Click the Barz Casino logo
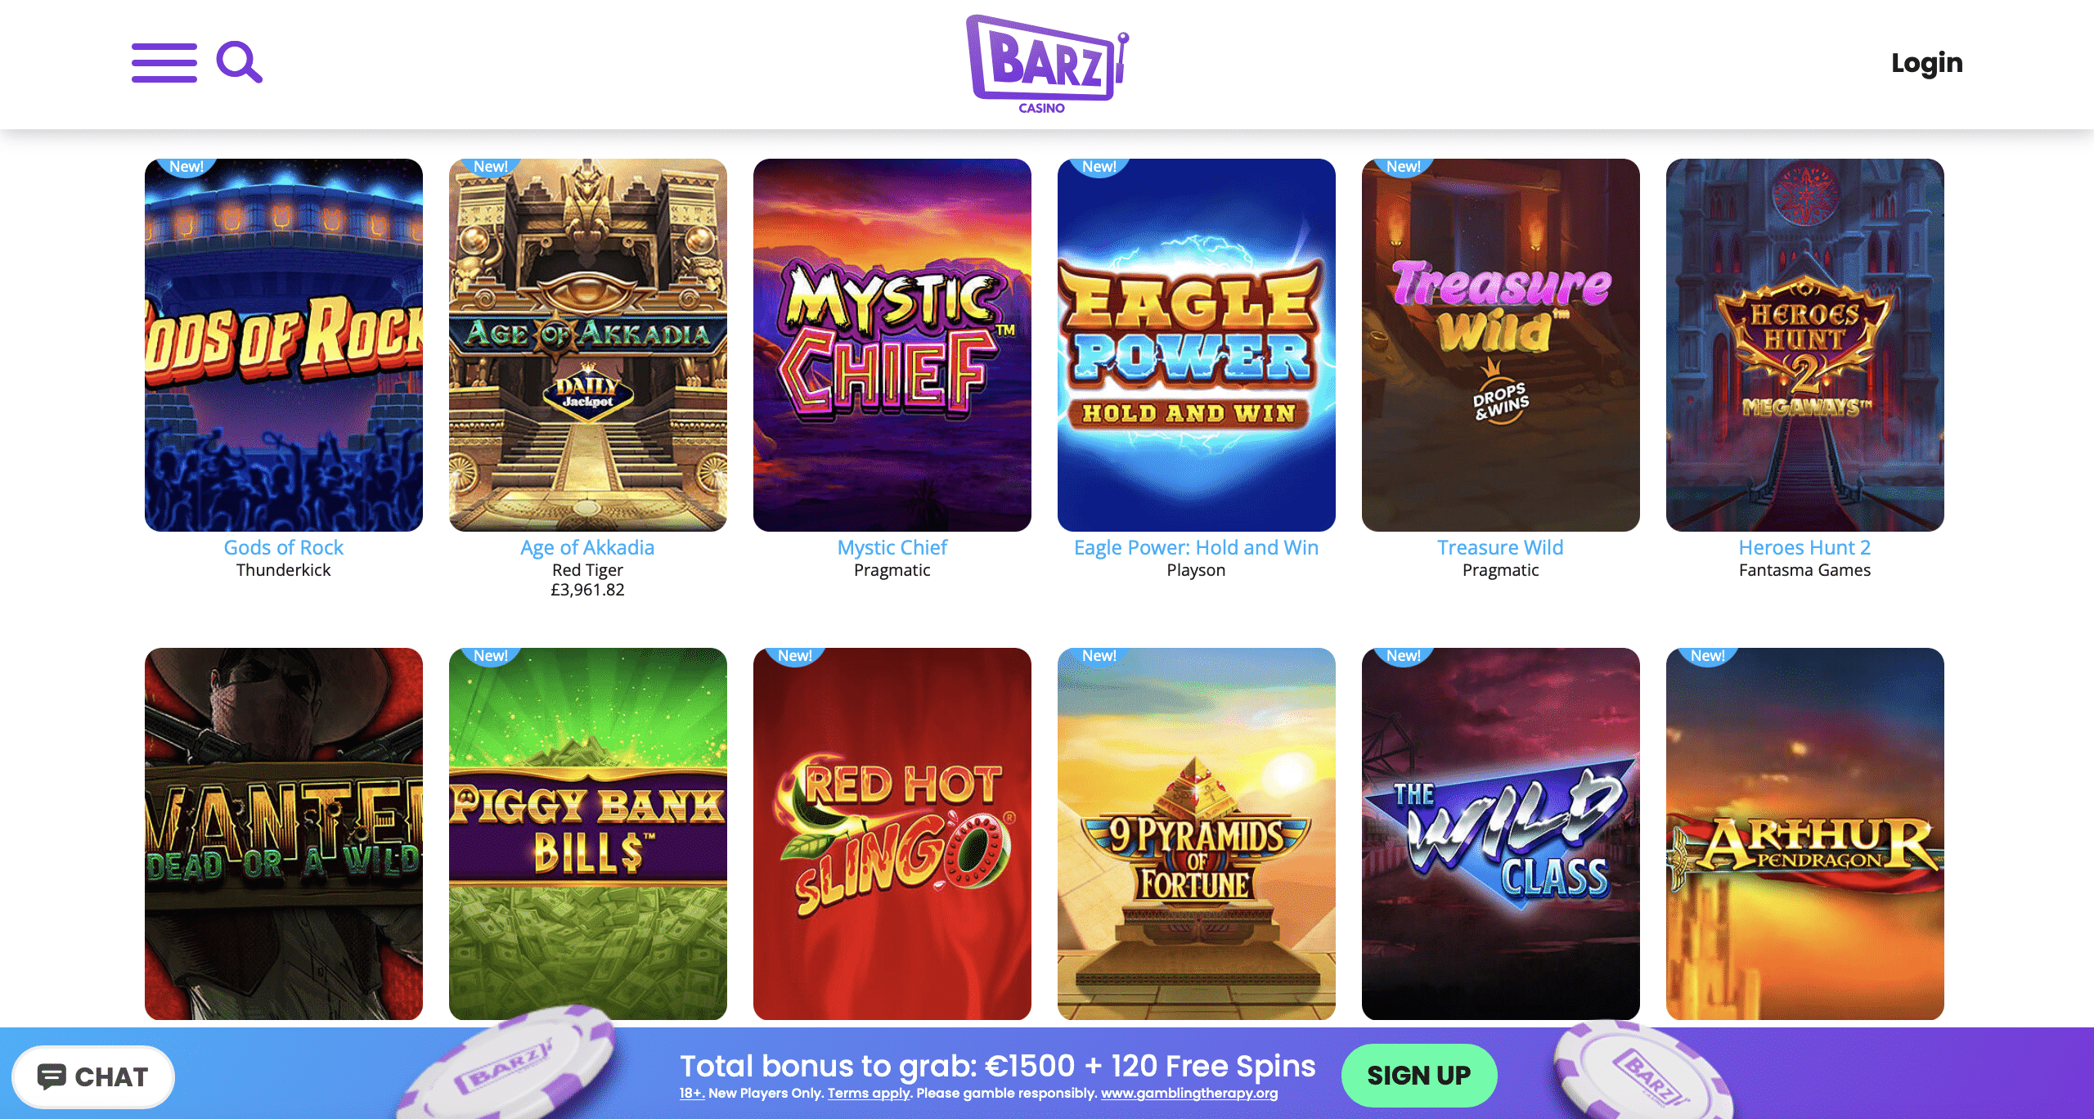Image resolution: width=2094 pixels, height=1119 pixels. click(1047, 64)
